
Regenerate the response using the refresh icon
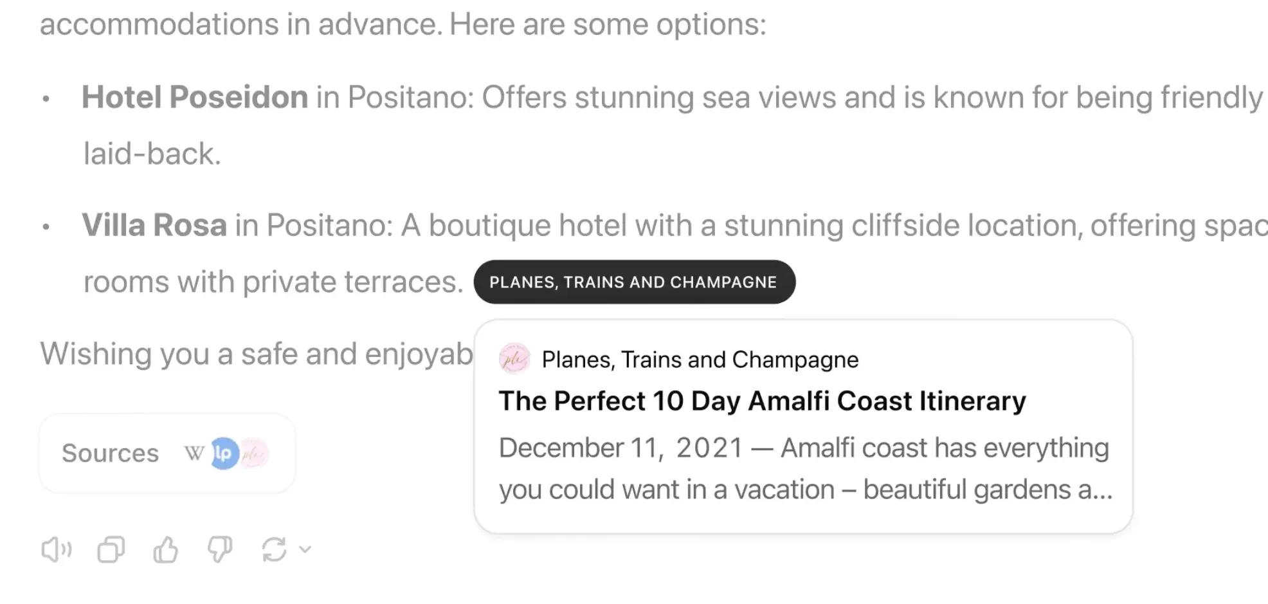pyautogui.click(x=274, y=550)
